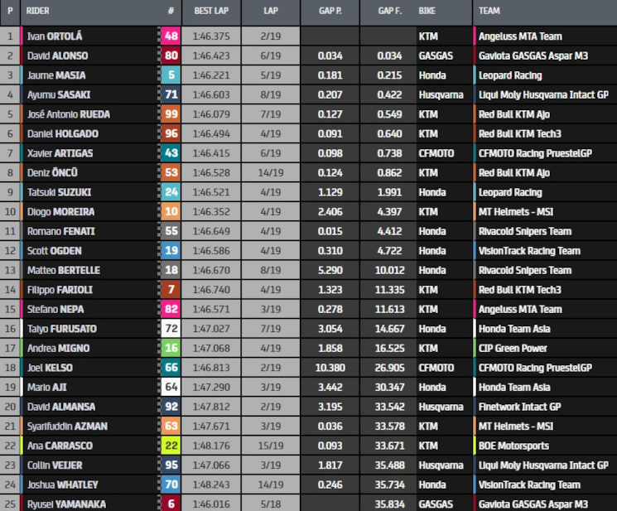Click the light blue number 5 badge

[171, 75]
